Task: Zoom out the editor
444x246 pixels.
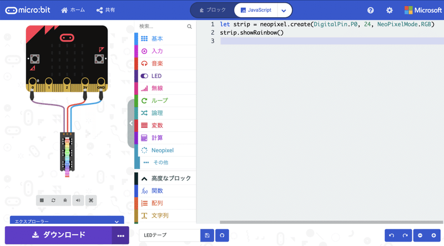Action: pyautogui.click(x=420, y=235)
